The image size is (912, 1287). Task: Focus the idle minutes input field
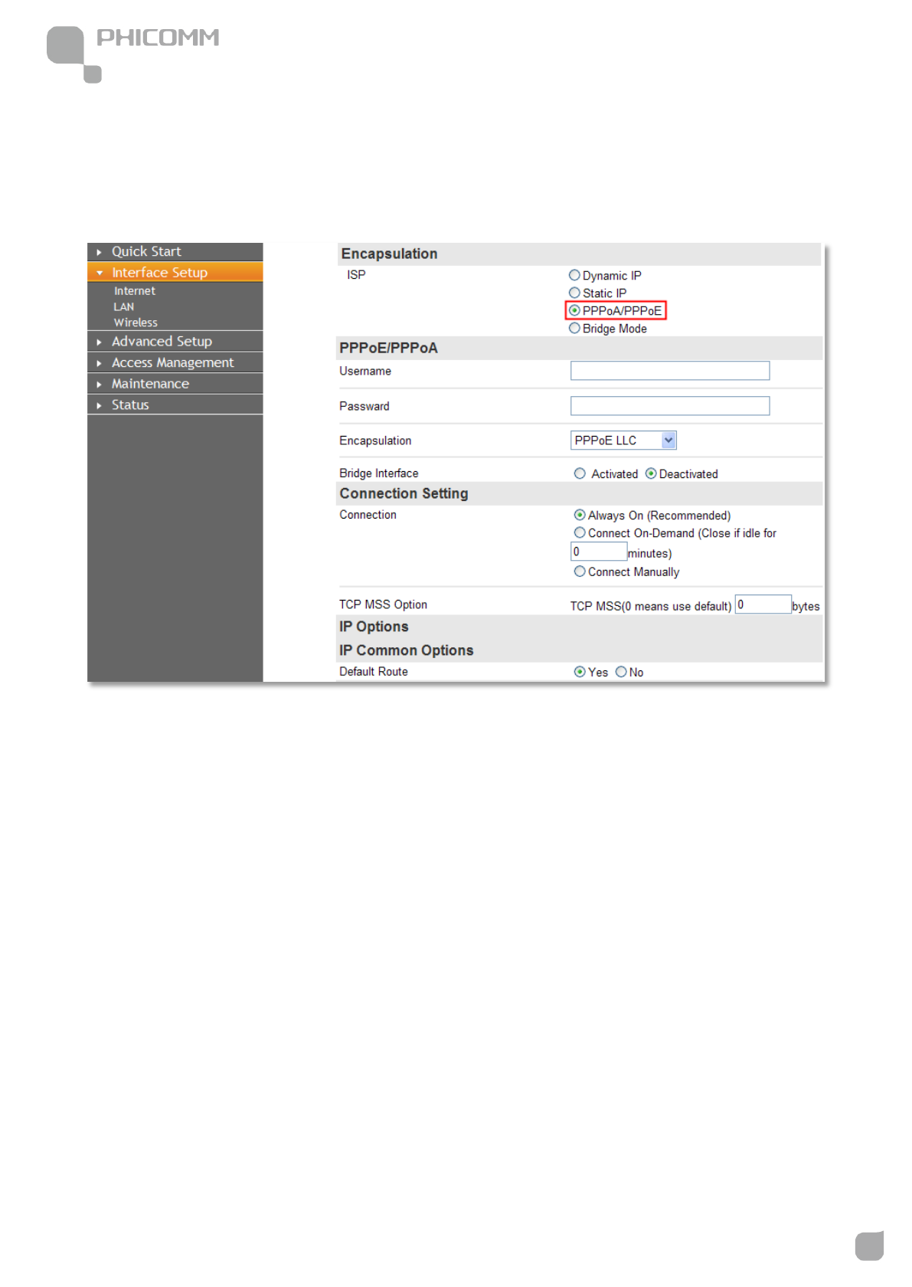(599, 552)
